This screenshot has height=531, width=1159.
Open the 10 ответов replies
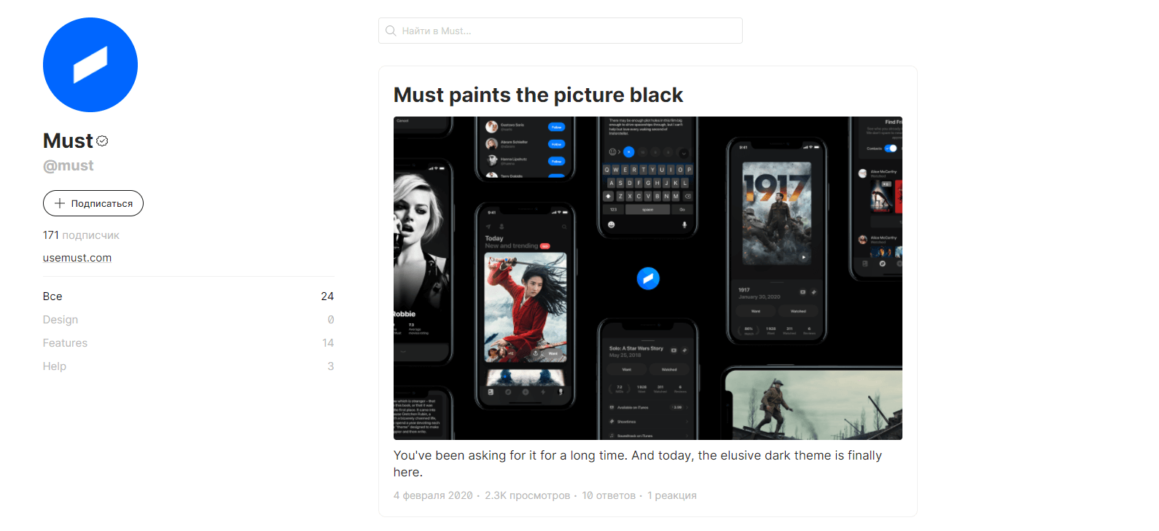point(609,495)
